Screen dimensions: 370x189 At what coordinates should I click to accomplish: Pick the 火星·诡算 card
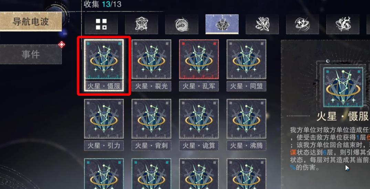[x=199, y=125]
